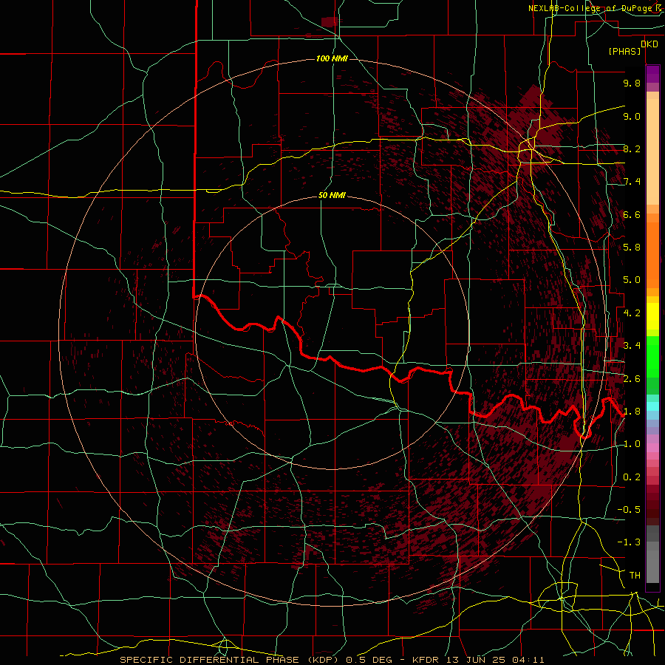This screenshot has height=665, width=665.
Task: Click the 1.8 value on the color scale
Action: (632, 412)
